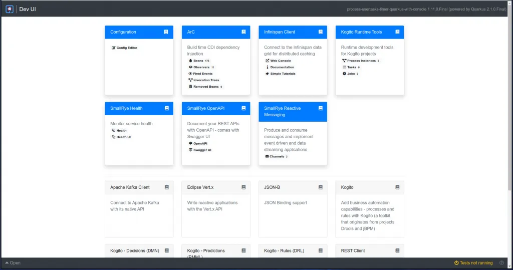Click 'JSON Binding support' description text
Viewport: 513px width, 270px height.
(285, 202)
